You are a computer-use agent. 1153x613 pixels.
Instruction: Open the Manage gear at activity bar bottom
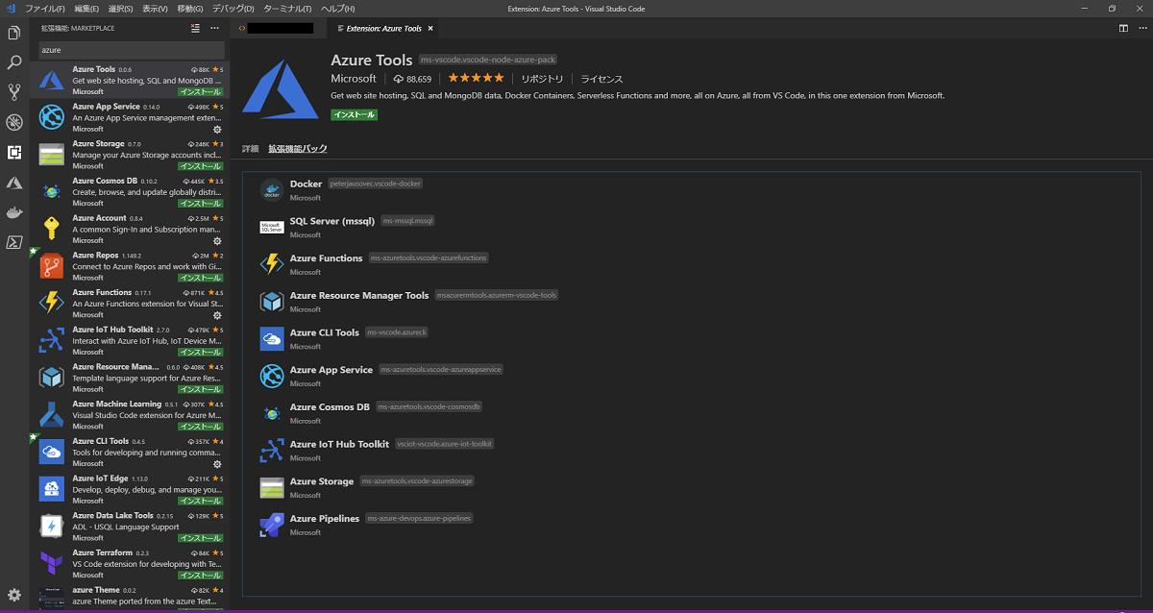14,596
